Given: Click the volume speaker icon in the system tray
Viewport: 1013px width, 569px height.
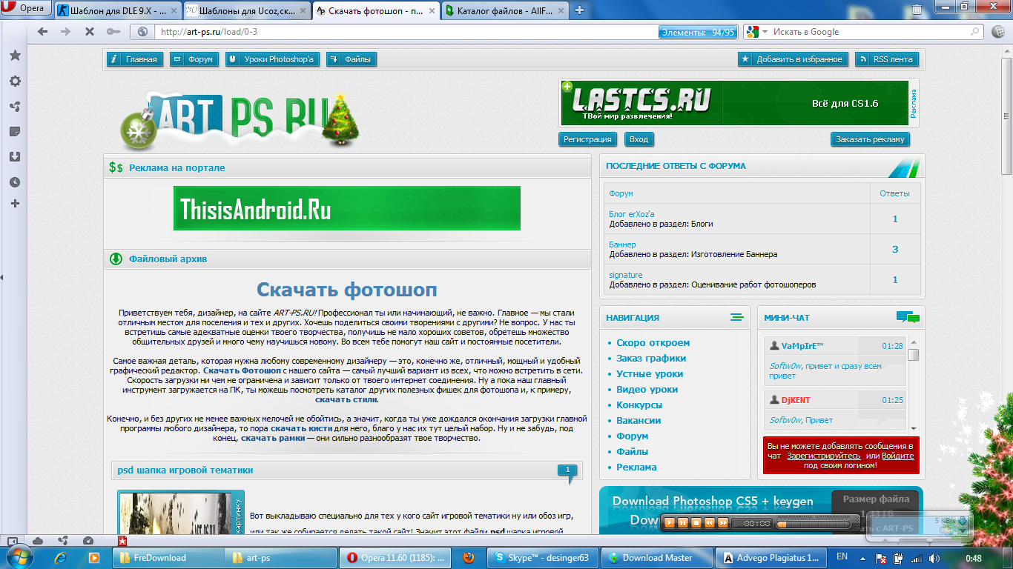Looking at the screenshot, I should tap(933, 557).
